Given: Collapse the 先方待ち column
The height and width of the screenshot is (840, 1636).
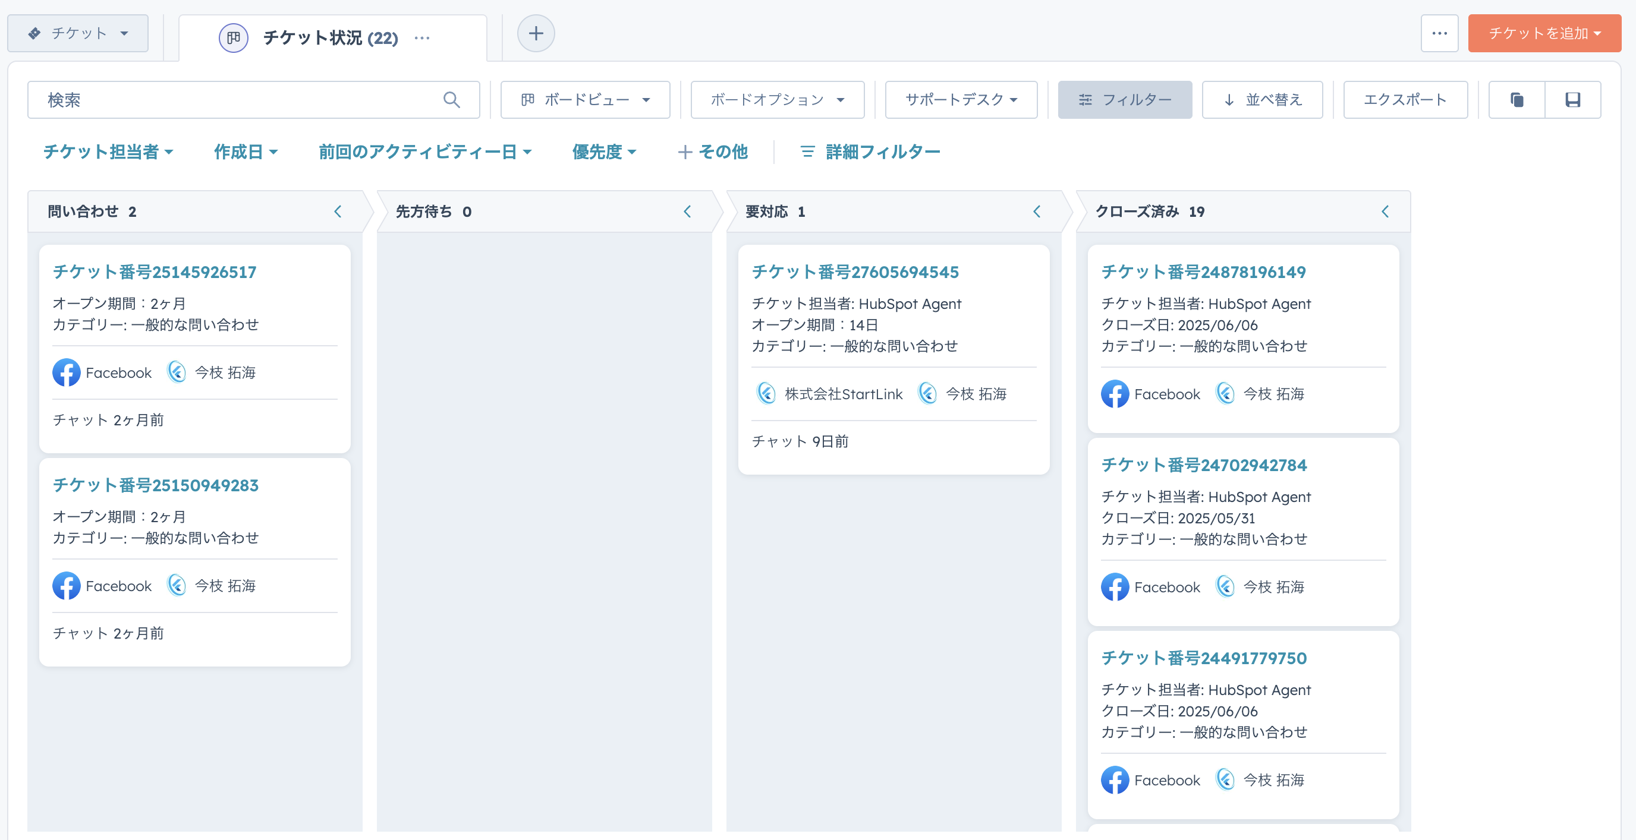Looking at the screenshot, I should click(x=687, y=211).
